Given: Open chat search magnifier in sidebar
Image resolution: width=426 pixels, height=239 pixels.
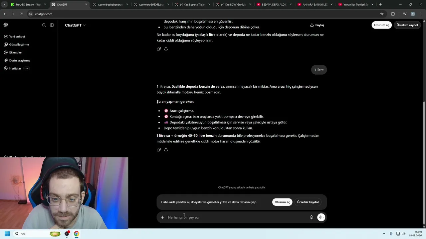Looking at the screenshot, I should click(44, 25).
